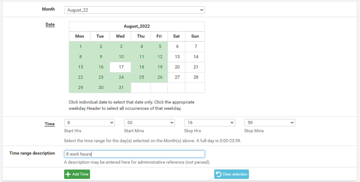360x182 pixels.
Task: Expand the Stop Hrs dropdown
Action: [209, 123]
